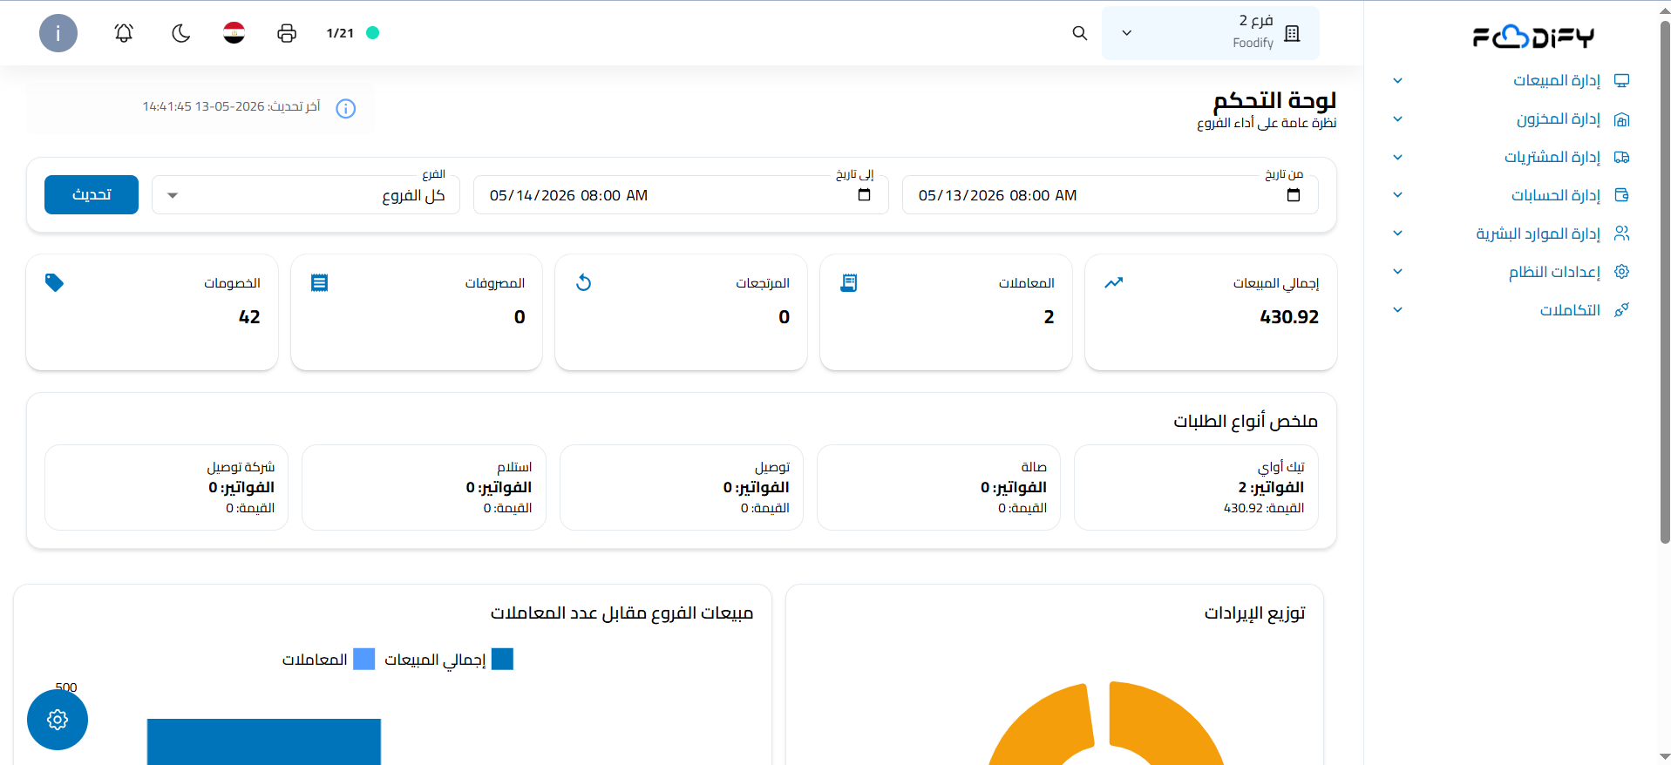Click the search magnifier icon
The image size is (1671, 765).
coord(1079,33)
